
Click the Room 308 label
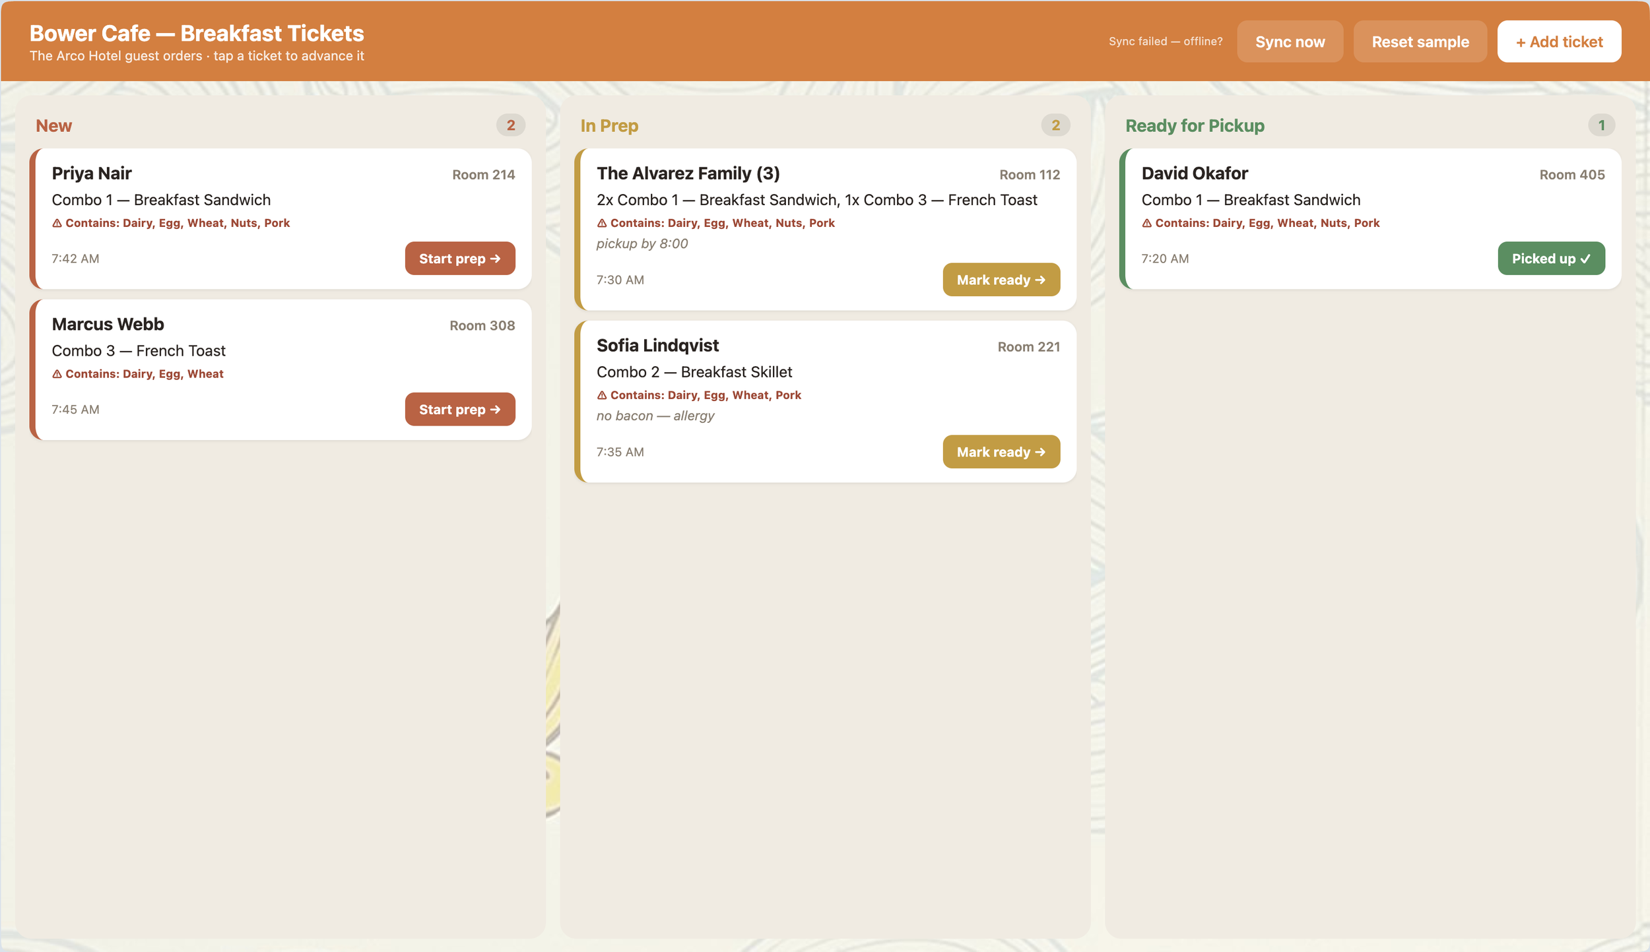(x=482, y=326)
